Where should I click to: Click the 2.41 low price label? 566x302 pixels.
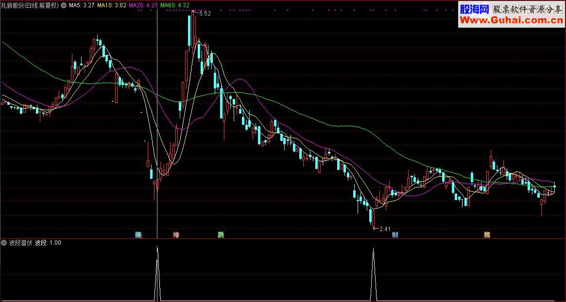(x=385, y=229)
